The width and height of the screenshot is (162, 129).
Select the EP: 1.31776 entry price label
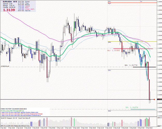(131, 65)
